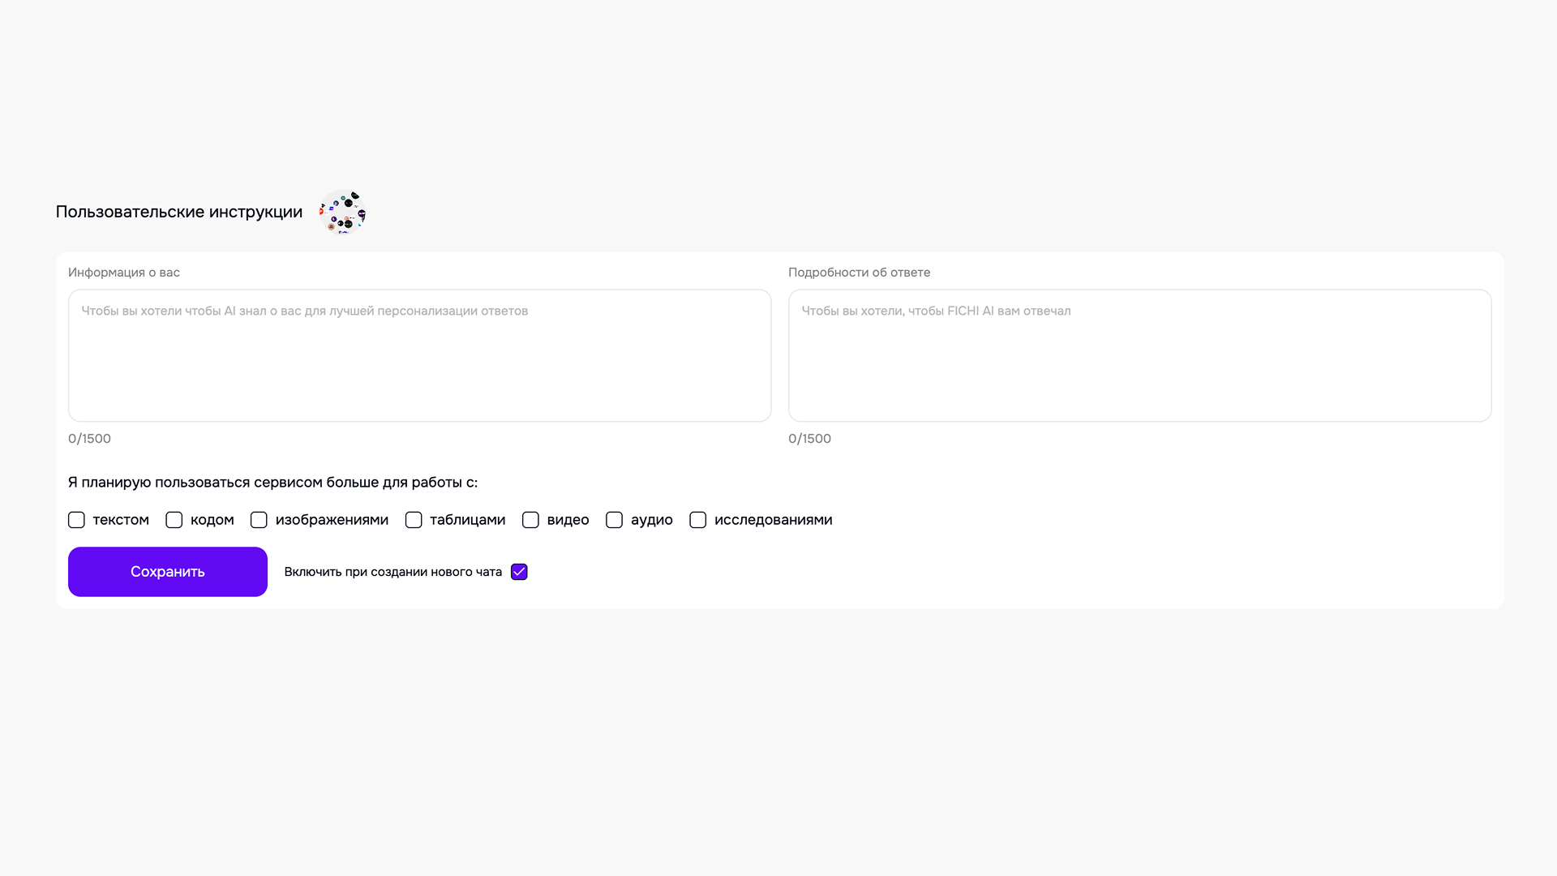1557x876 pixels.
Task: Tick the 'изображениями' checkbox
Action: [259, 520]
